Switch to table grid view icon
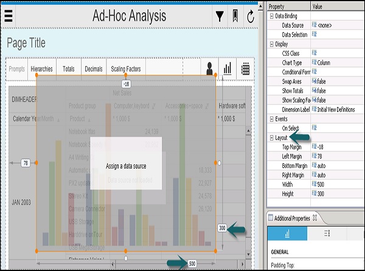 (x=245, y=69)
